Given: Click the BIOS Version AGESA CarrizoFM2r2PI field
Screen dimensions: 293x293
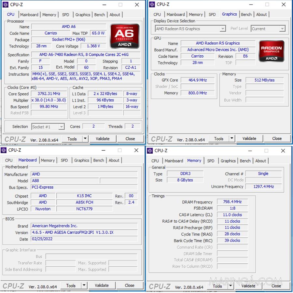Looking at the screenshot, I should tap(84, 232).
